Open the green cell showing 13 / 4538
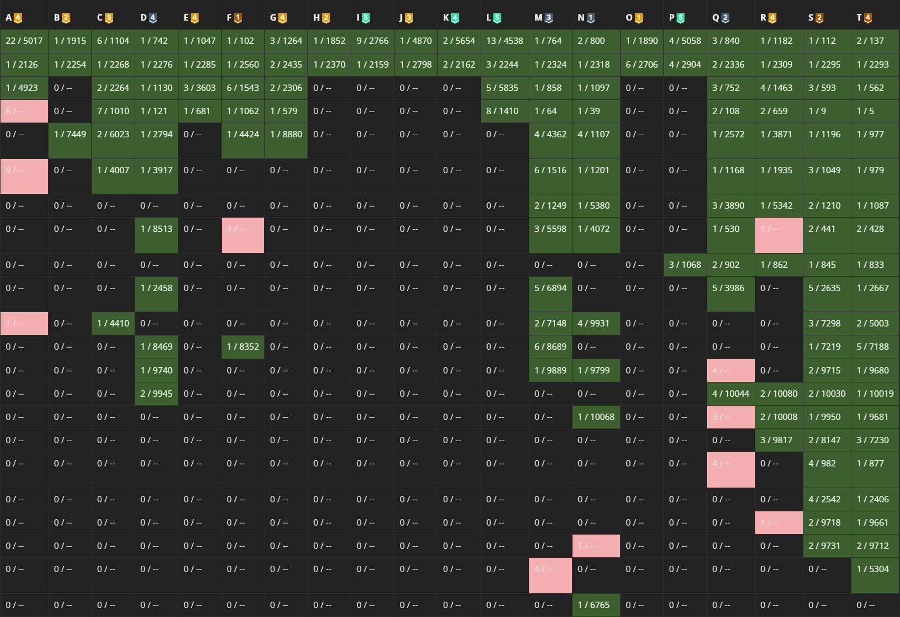 (x=504, y=41)
